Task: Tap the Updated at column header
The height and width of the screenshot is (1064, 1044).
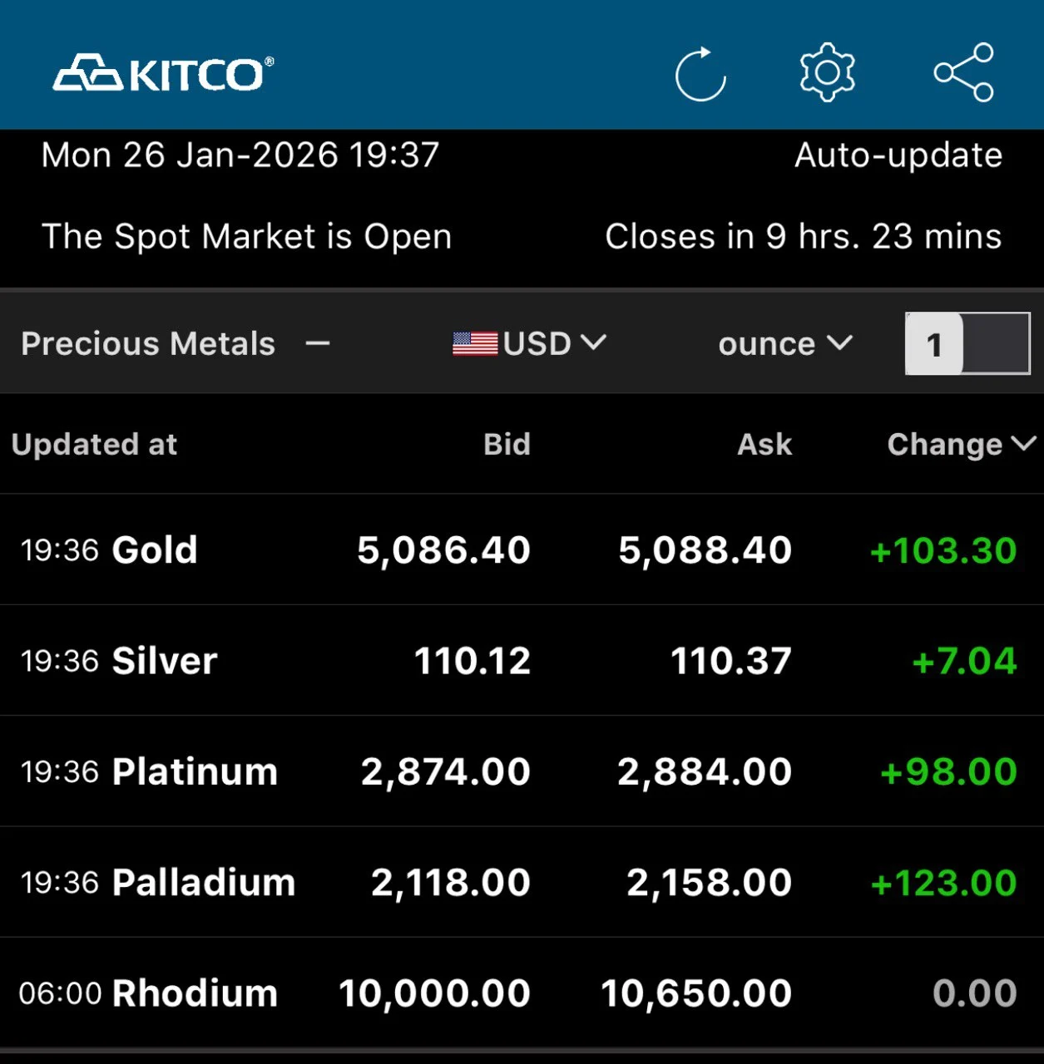Action: [x=95, y=445]
